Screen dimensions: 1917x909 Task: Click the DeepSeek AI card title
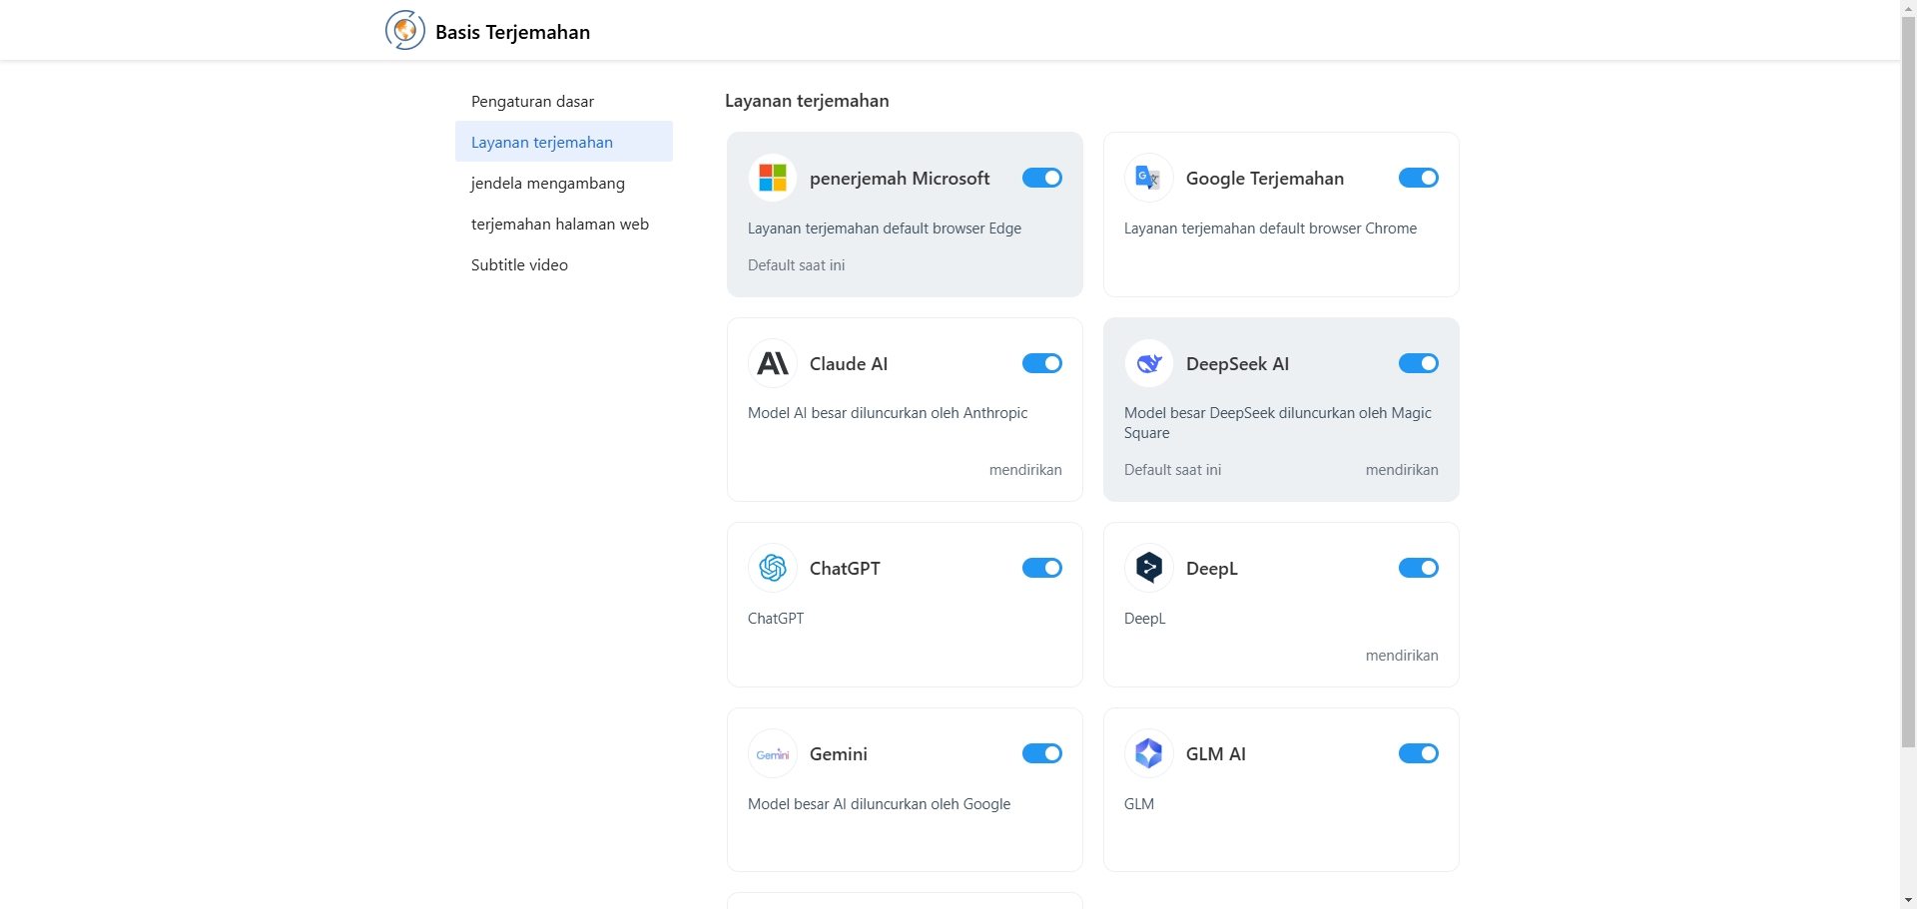(x=1237, y=364)
